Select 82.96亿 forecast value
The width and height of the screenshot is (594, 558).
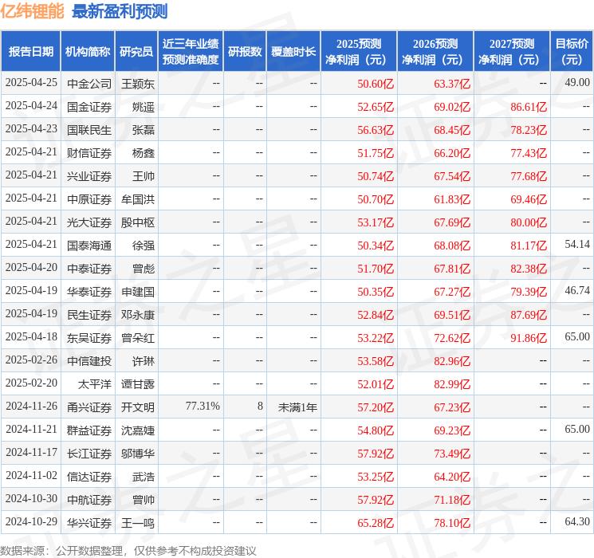click(x=452, y=361)
